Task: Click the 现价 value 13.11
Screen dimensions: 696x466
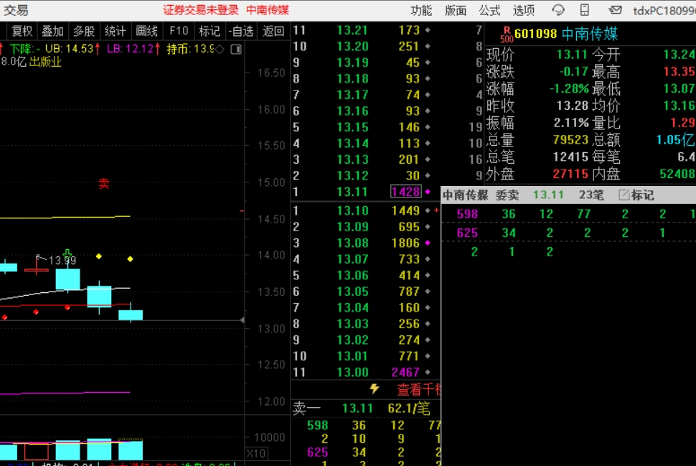Action: pyautogui.click(x=572, y=55)
